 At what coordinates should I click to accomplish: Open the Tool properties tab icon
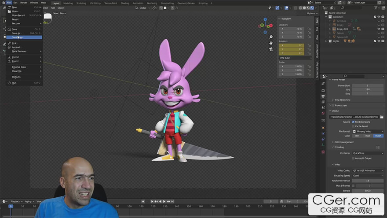pyautogui.click(x=323, y=84)
